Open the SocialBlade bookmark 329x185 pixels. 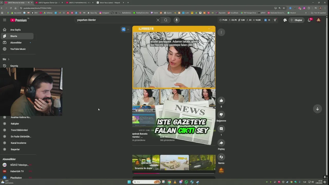[x=233, y=13]
